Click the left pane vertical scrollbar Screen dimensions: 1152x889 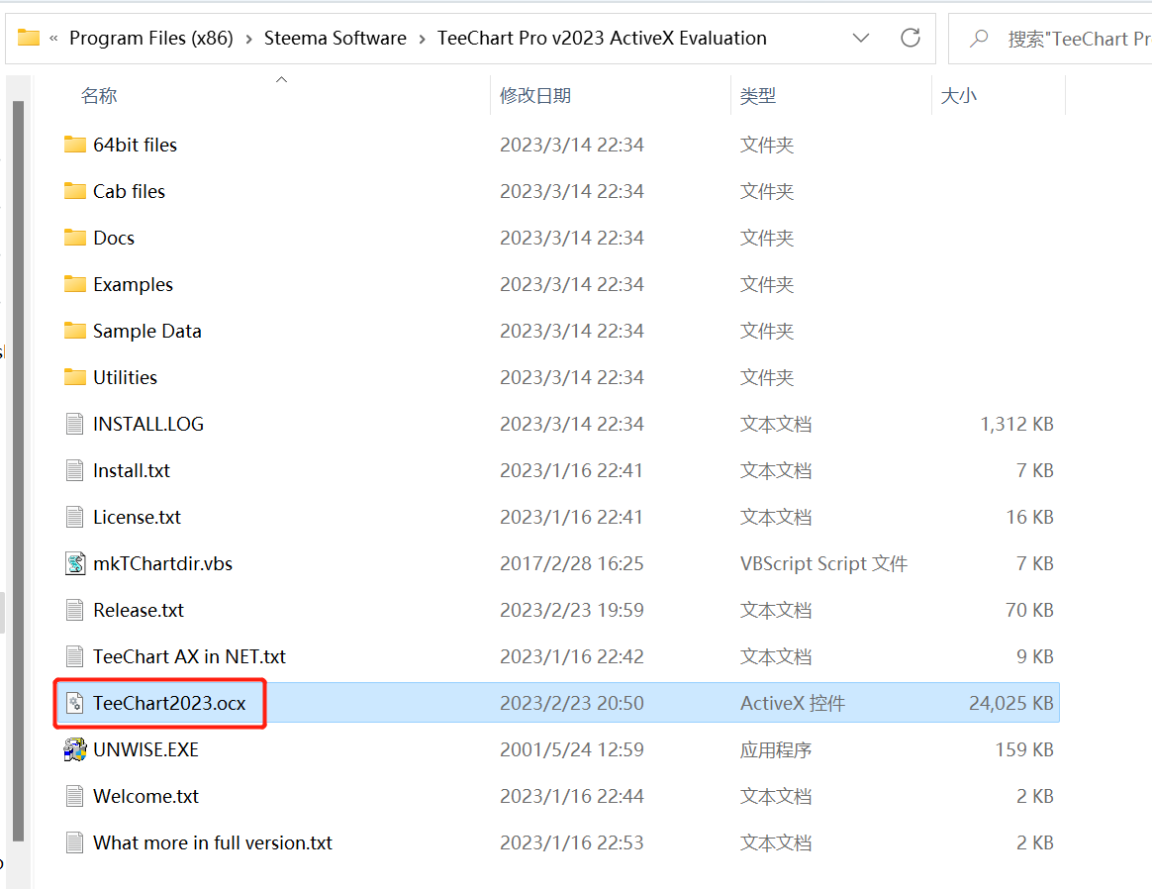click(19, 470)
